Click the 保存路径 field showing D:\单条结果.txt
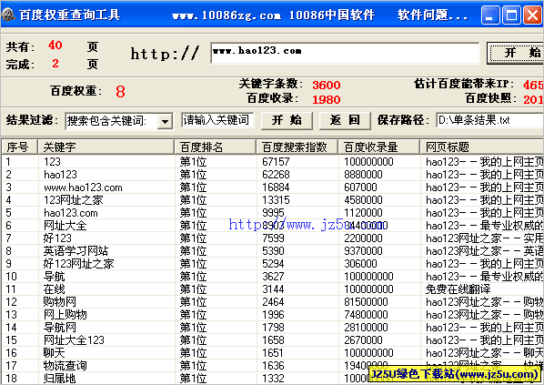Image resolution: width=544 pixels, height=385 pixels. pyautogui.click(x=490, y=120)
